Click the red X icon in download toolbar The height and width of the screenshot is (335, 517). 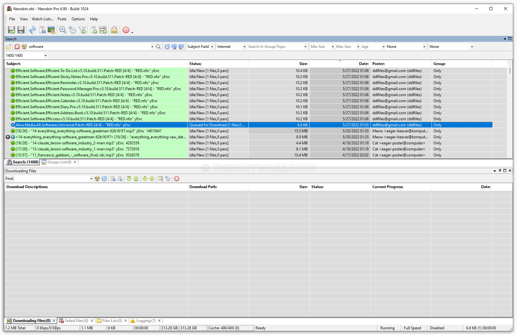tap(177, 179)
